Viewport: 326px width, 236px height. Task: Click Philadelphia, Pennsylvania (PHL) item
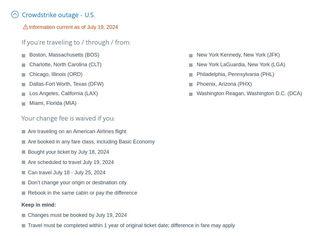[235, 74]
